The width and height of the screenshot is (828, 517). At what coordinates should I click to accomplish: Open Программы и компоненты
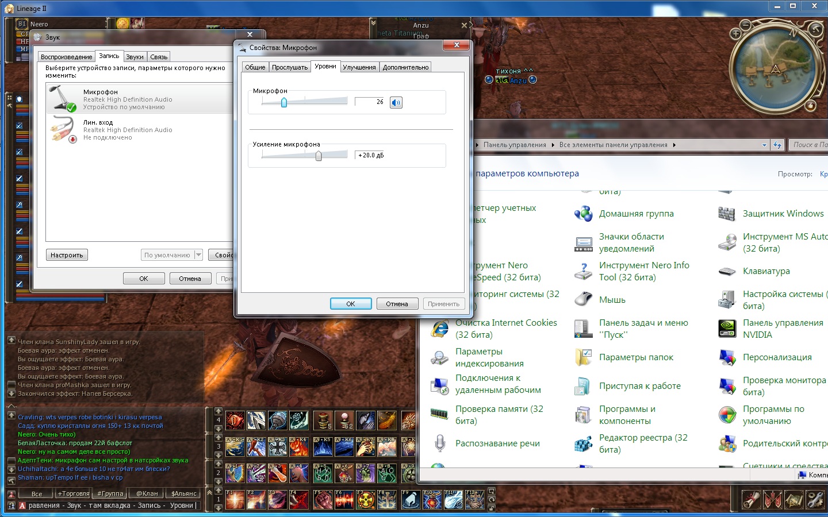(x=615, y=415)
